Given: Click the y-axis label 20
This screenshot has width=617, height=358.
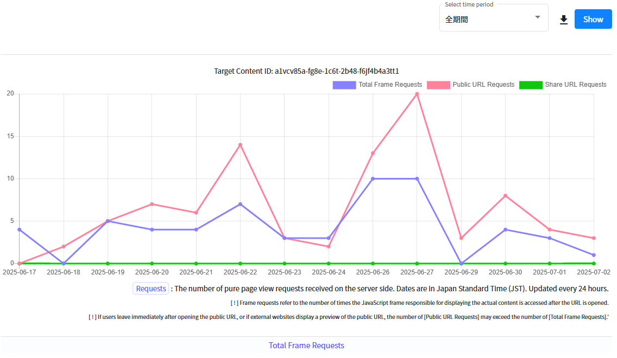Looking at the screenshot, I should (10, 93).
